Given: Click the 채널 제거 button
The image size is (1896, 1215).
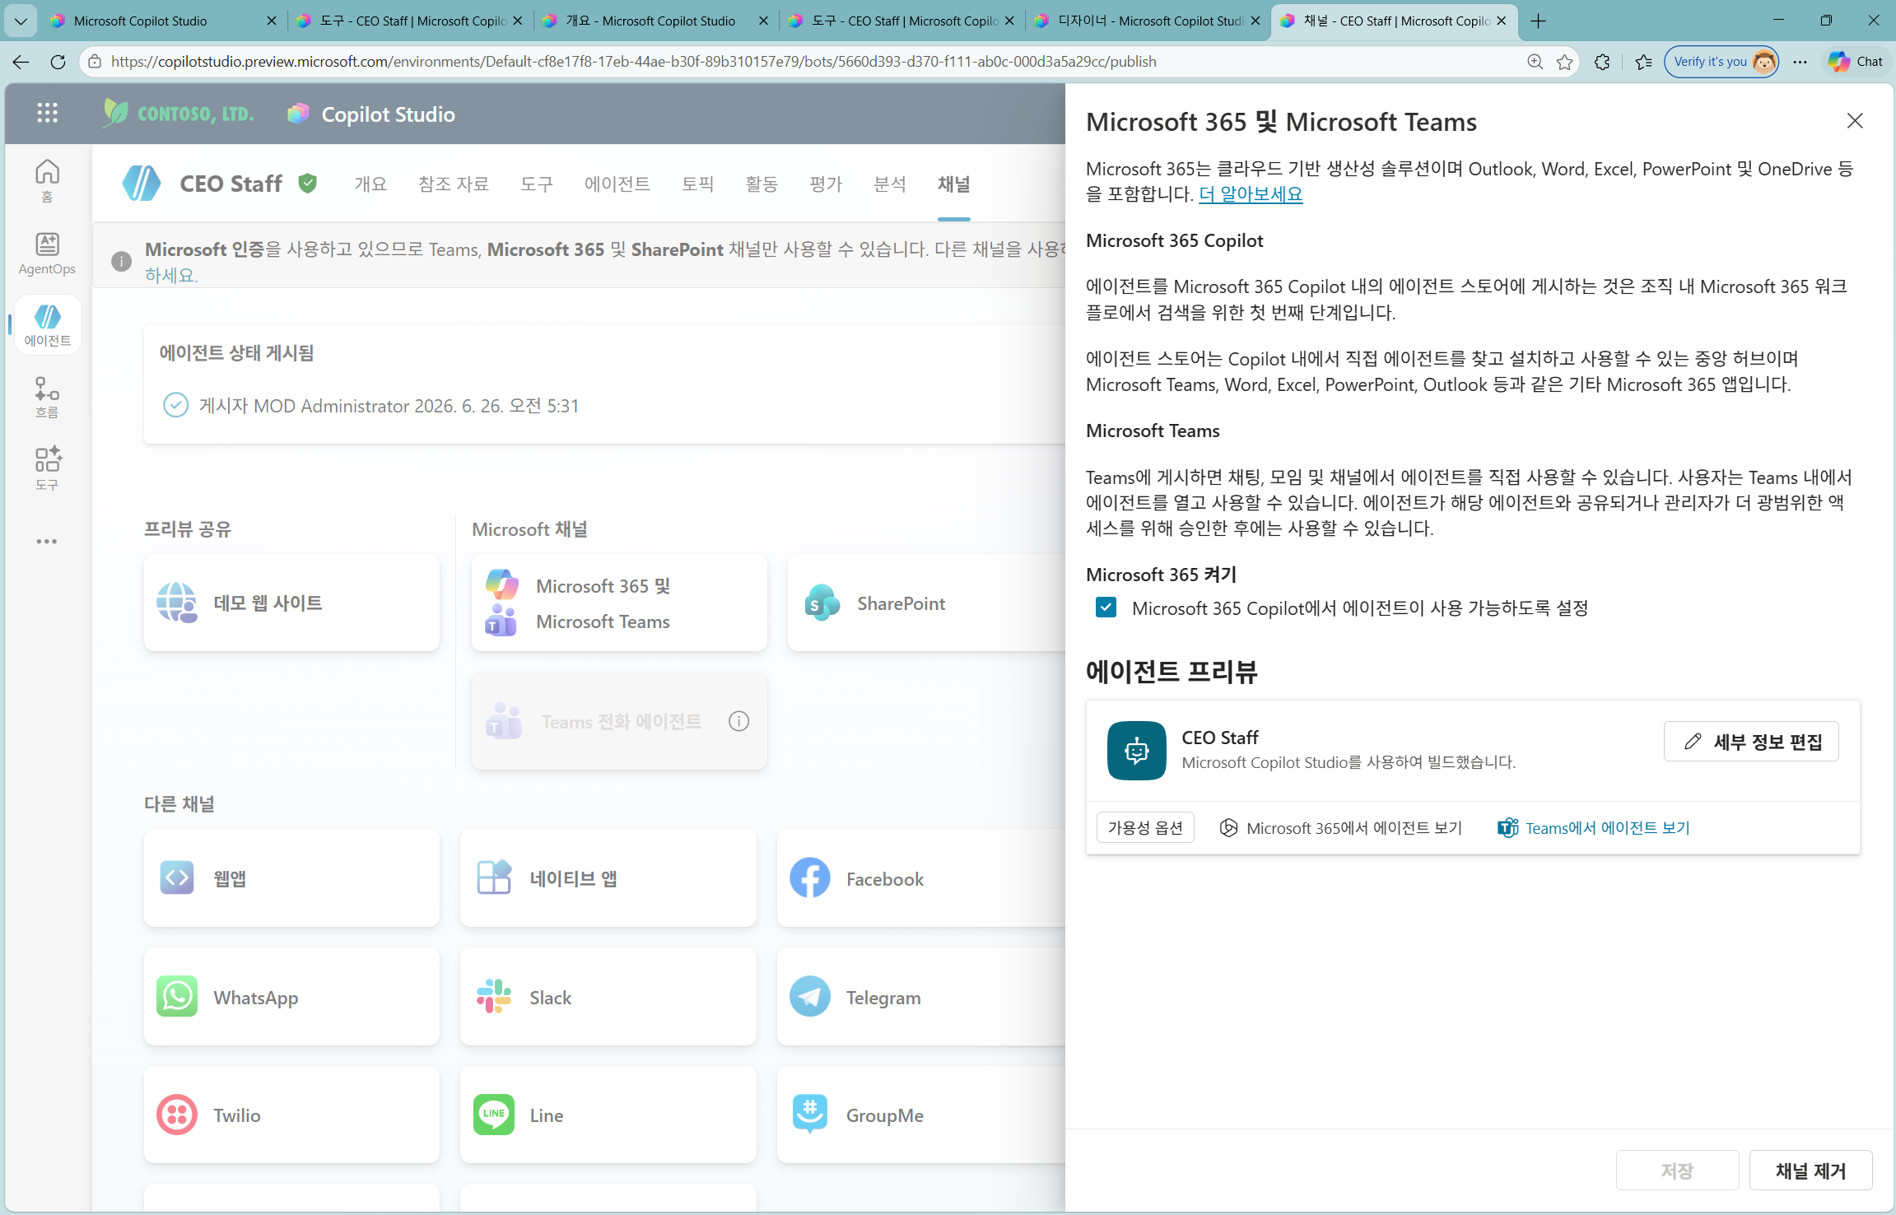Looking at the screenshot, I should 1810,1170.
